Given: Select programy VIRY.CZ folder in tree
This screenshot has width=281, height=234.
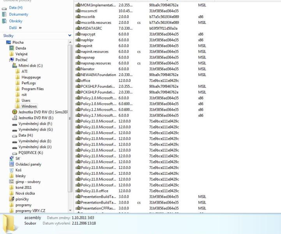Looking at the screenshot, I should coord(30,211).
